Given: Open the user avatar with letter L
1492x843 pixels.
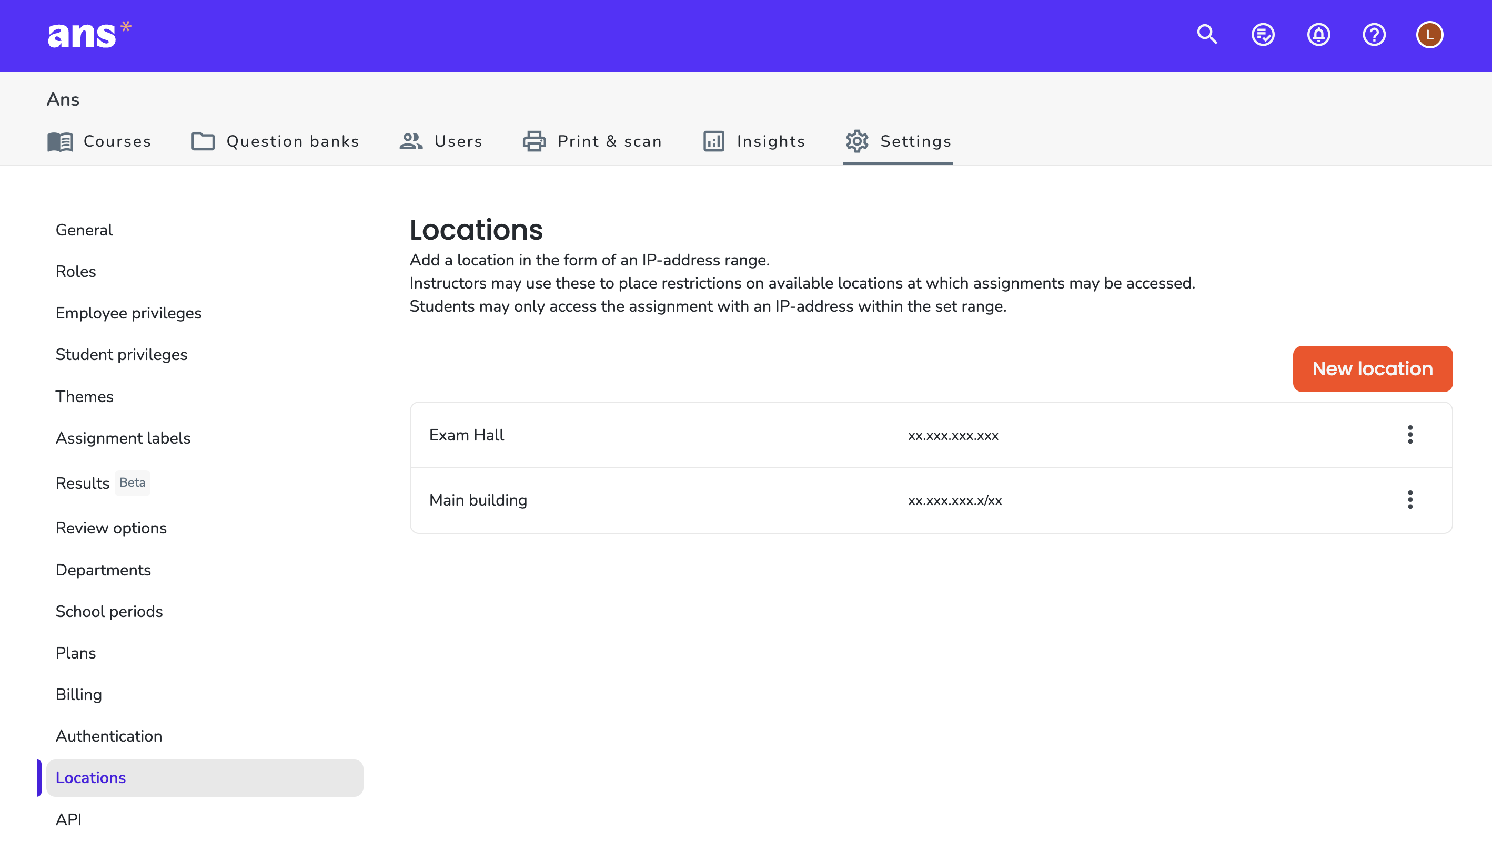Looking at the screenshot, I should point(1429,35).
